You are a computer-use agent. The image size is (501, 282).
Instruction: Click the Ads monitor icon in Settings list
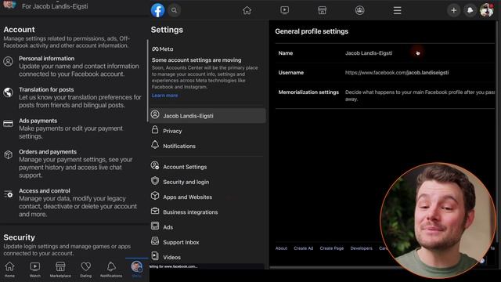click(155, 226)
